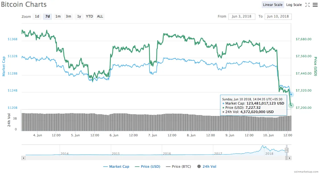The height and width of the screenshot is (174, 321).
Task: Click the green price data point marker
Action: click(291, 105)
